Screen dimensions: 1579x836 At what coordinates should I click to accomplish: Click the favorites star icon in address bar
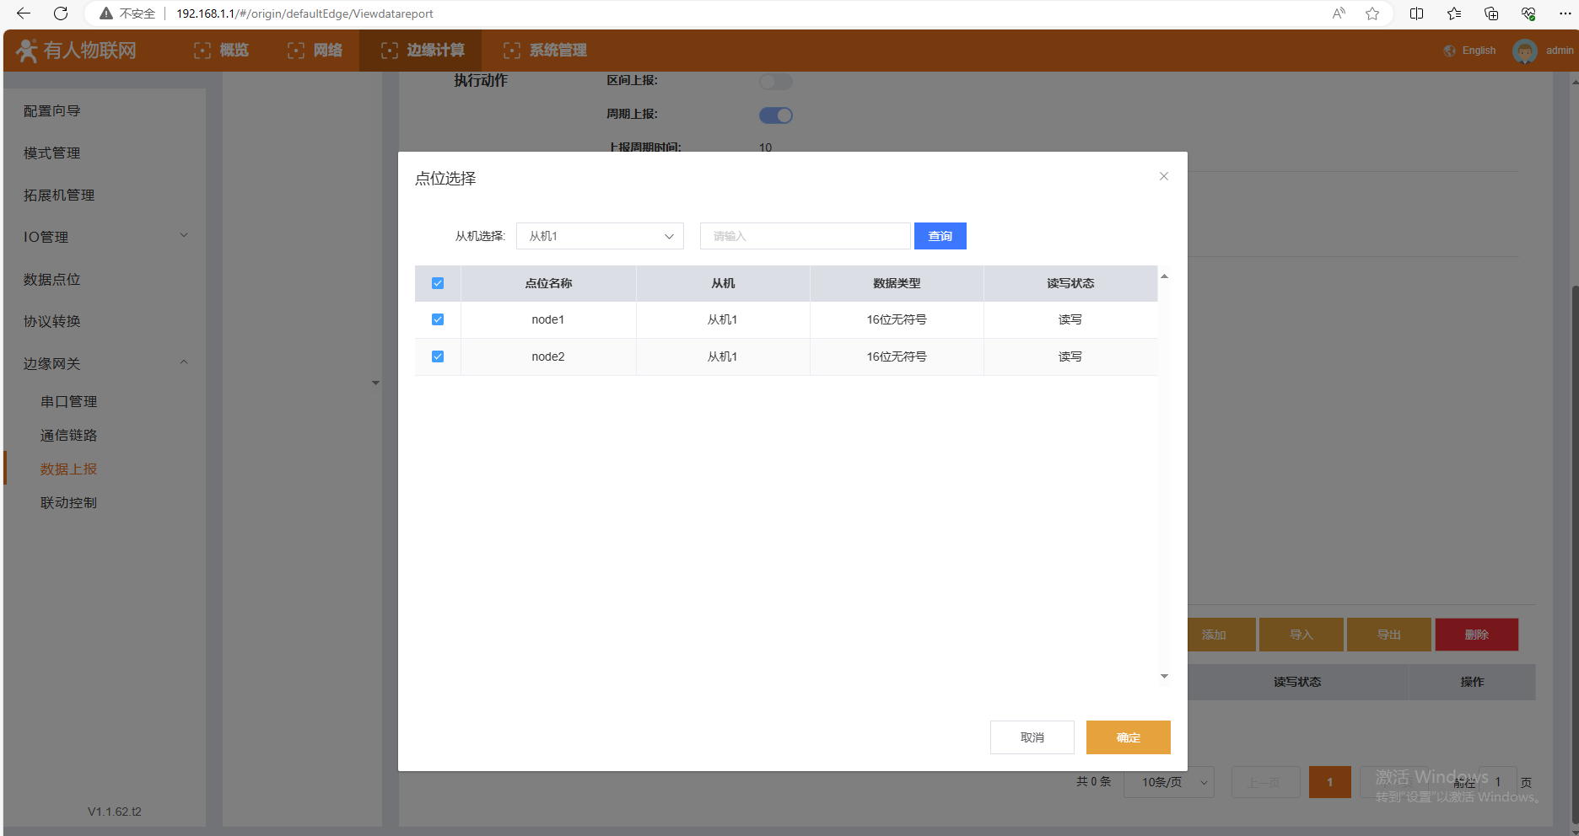pos(1372,13)
